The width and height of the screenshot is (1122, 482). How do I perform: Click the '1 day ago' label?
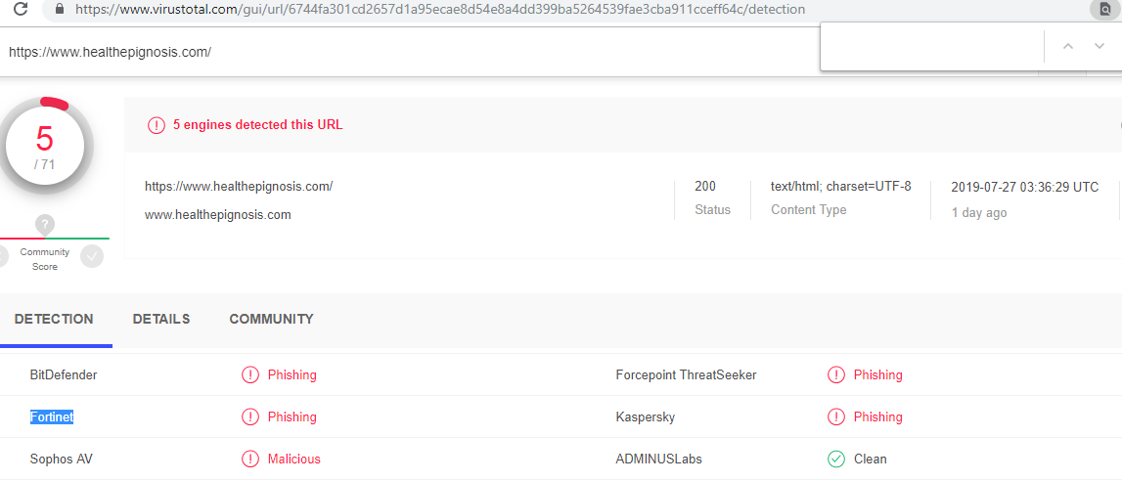click(x=979, y=213)
